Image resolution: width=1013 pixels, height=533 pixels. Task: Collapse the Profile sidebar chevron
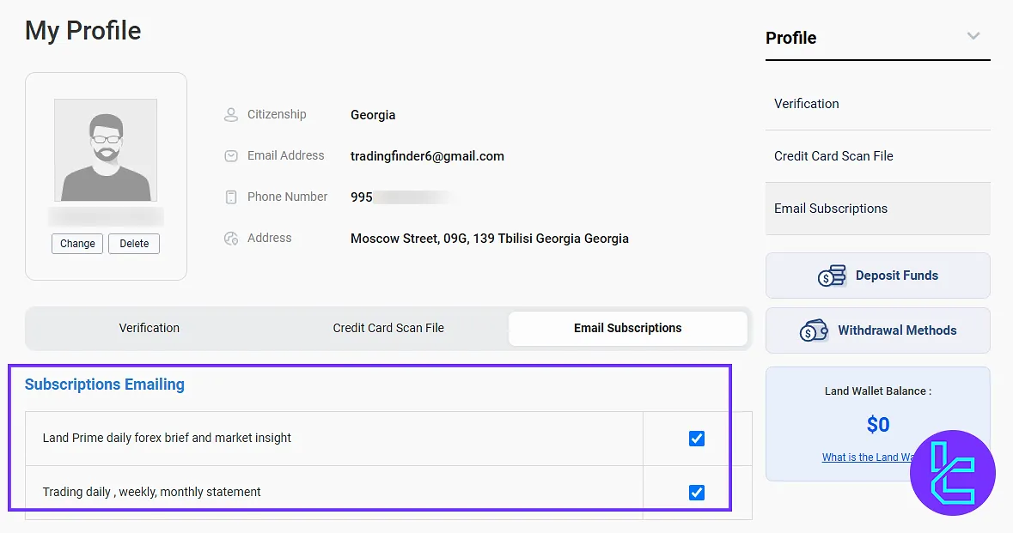tap(973, 36)
